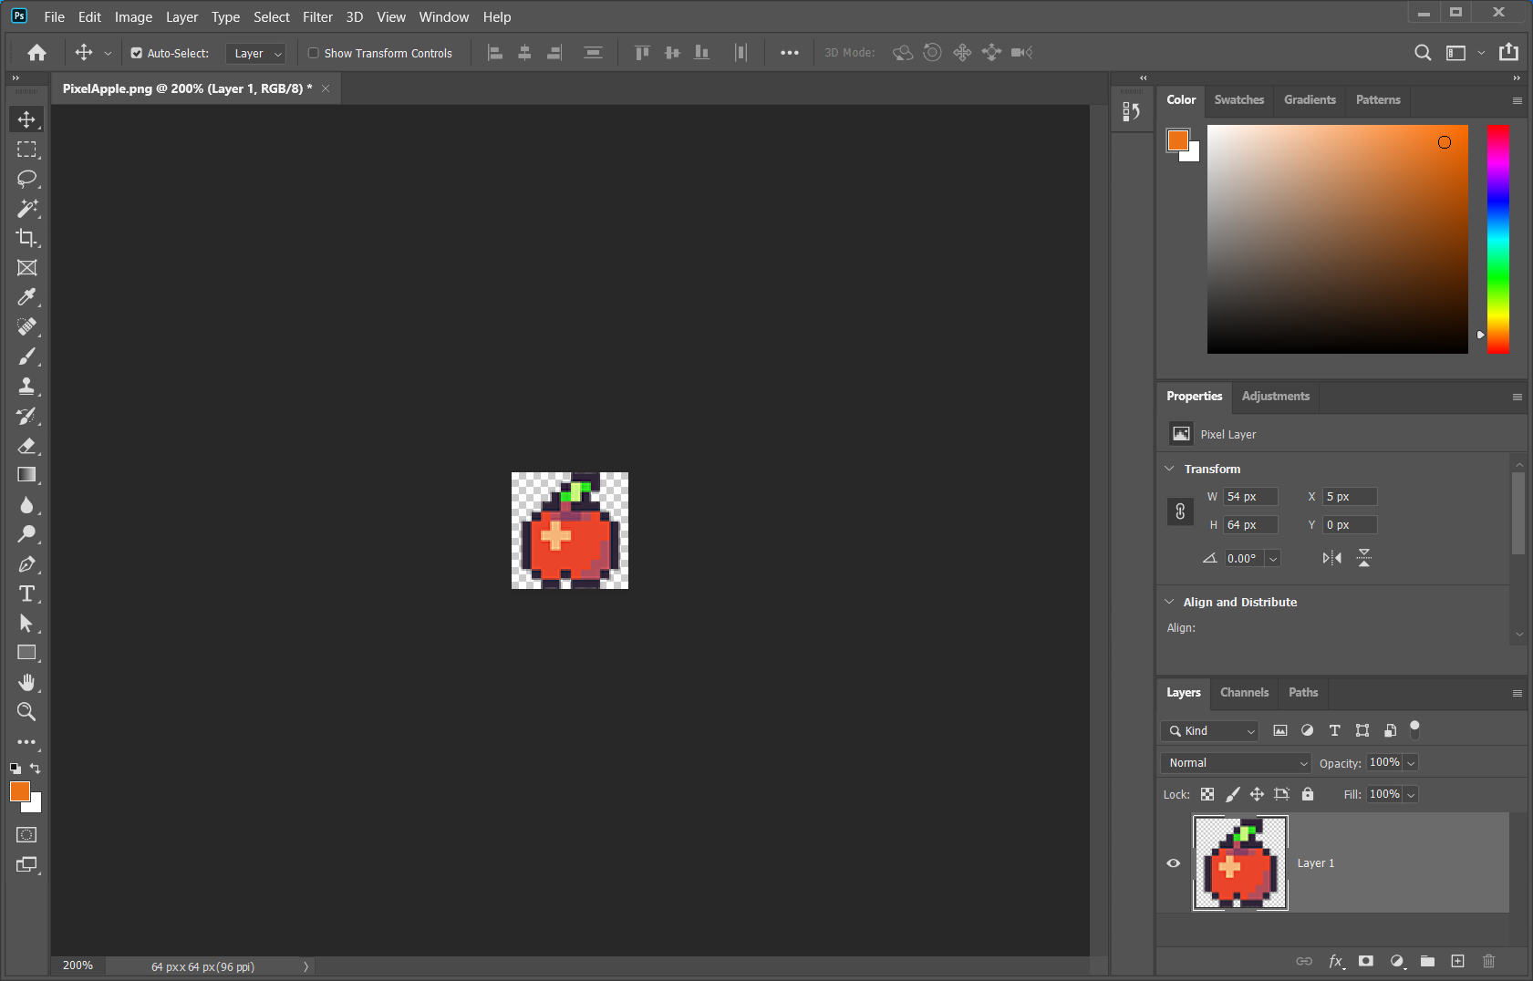This screenshot has height=981, width=1533.
Task: Select the Clone Stamp tool
Action: (x=26, y=386)
